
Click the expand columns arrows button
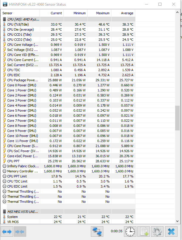click(x=7, y=232)
